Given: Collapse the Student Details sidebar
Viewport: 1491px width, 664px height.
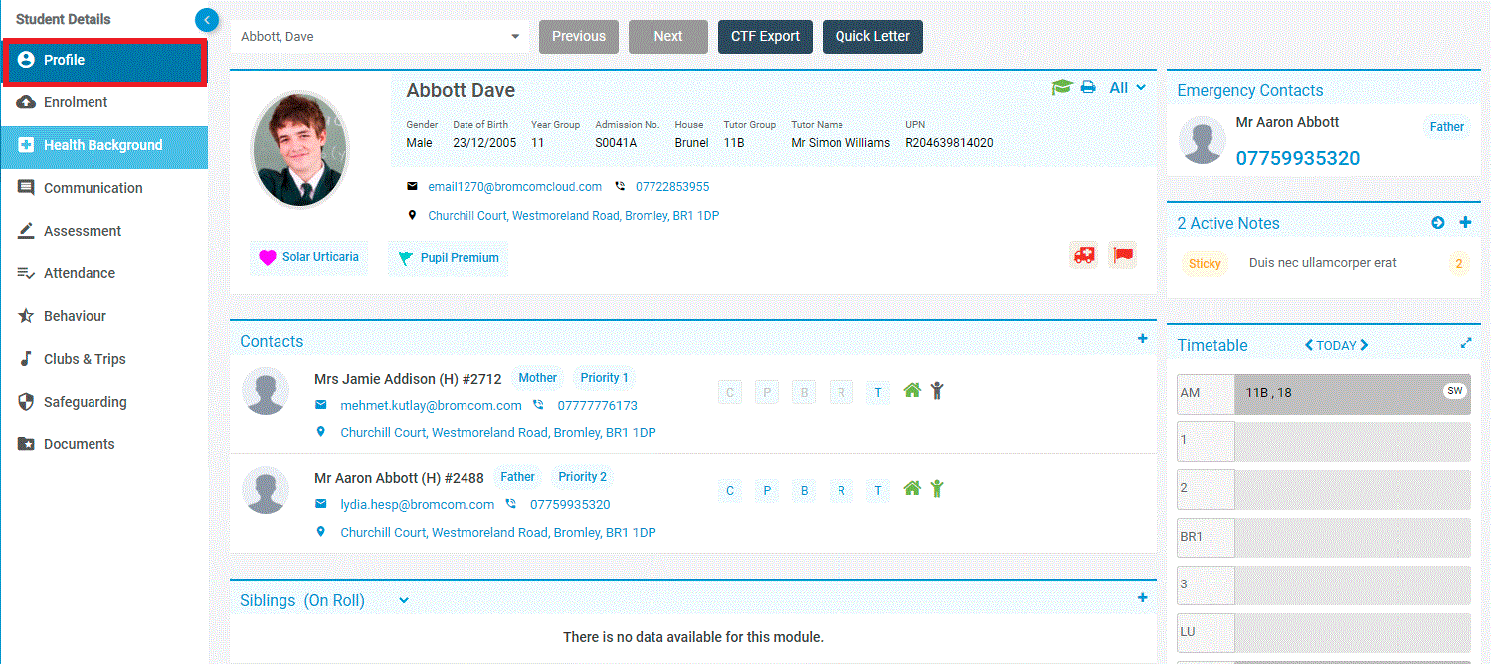Looking at the screenshot, I should pyautogui.click(x=207, y=19).
